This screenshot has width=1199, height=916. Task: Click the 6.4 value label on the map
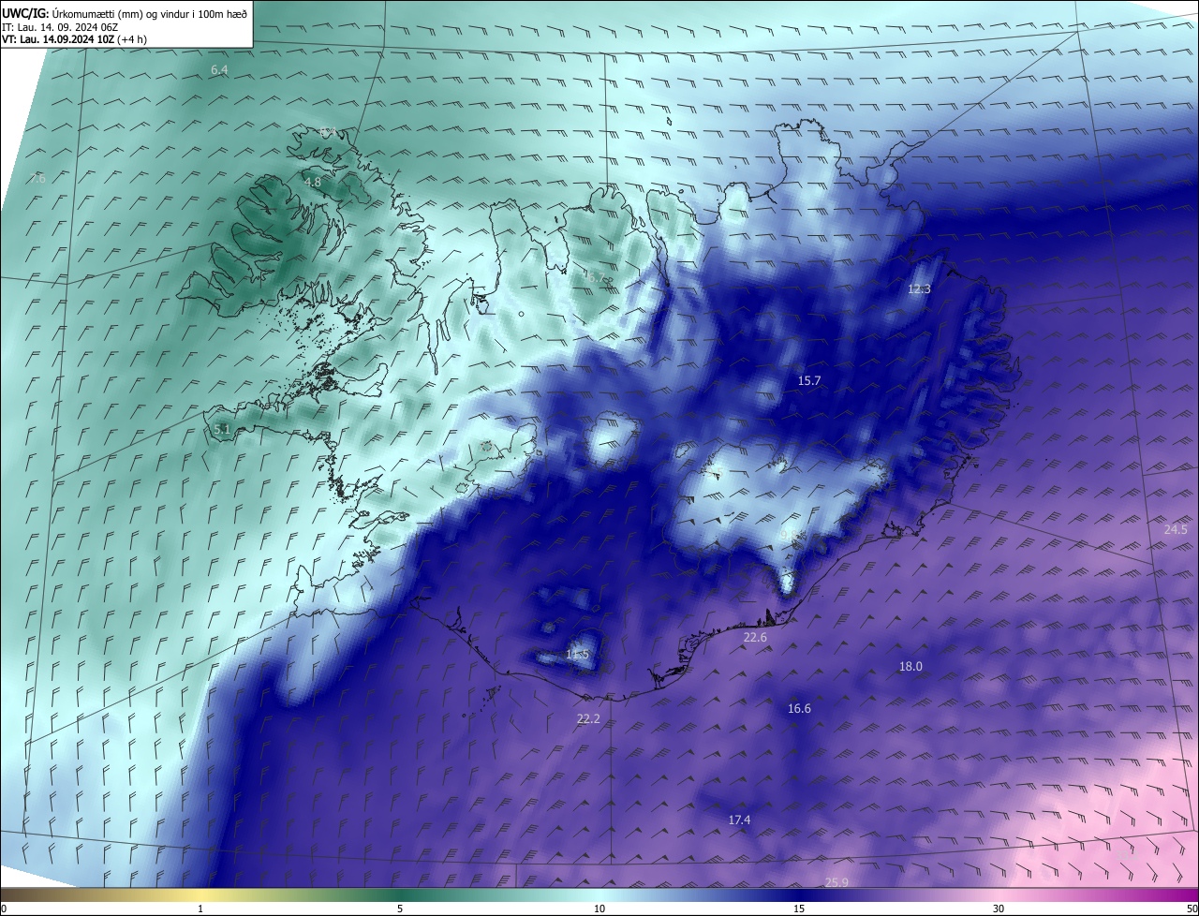219,70
